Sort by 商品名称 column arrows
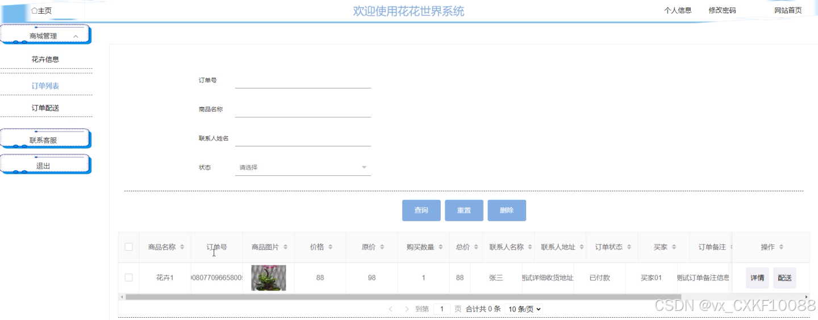The height and width of the screenshot is (320, 818). pyautogui.click(x=182, y=247)
